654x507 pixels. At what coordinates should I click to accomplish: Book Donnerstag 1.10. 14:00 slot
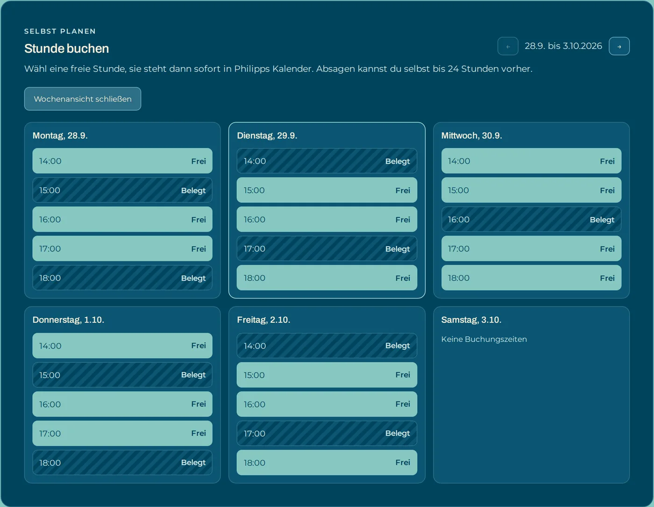point(122,346)
